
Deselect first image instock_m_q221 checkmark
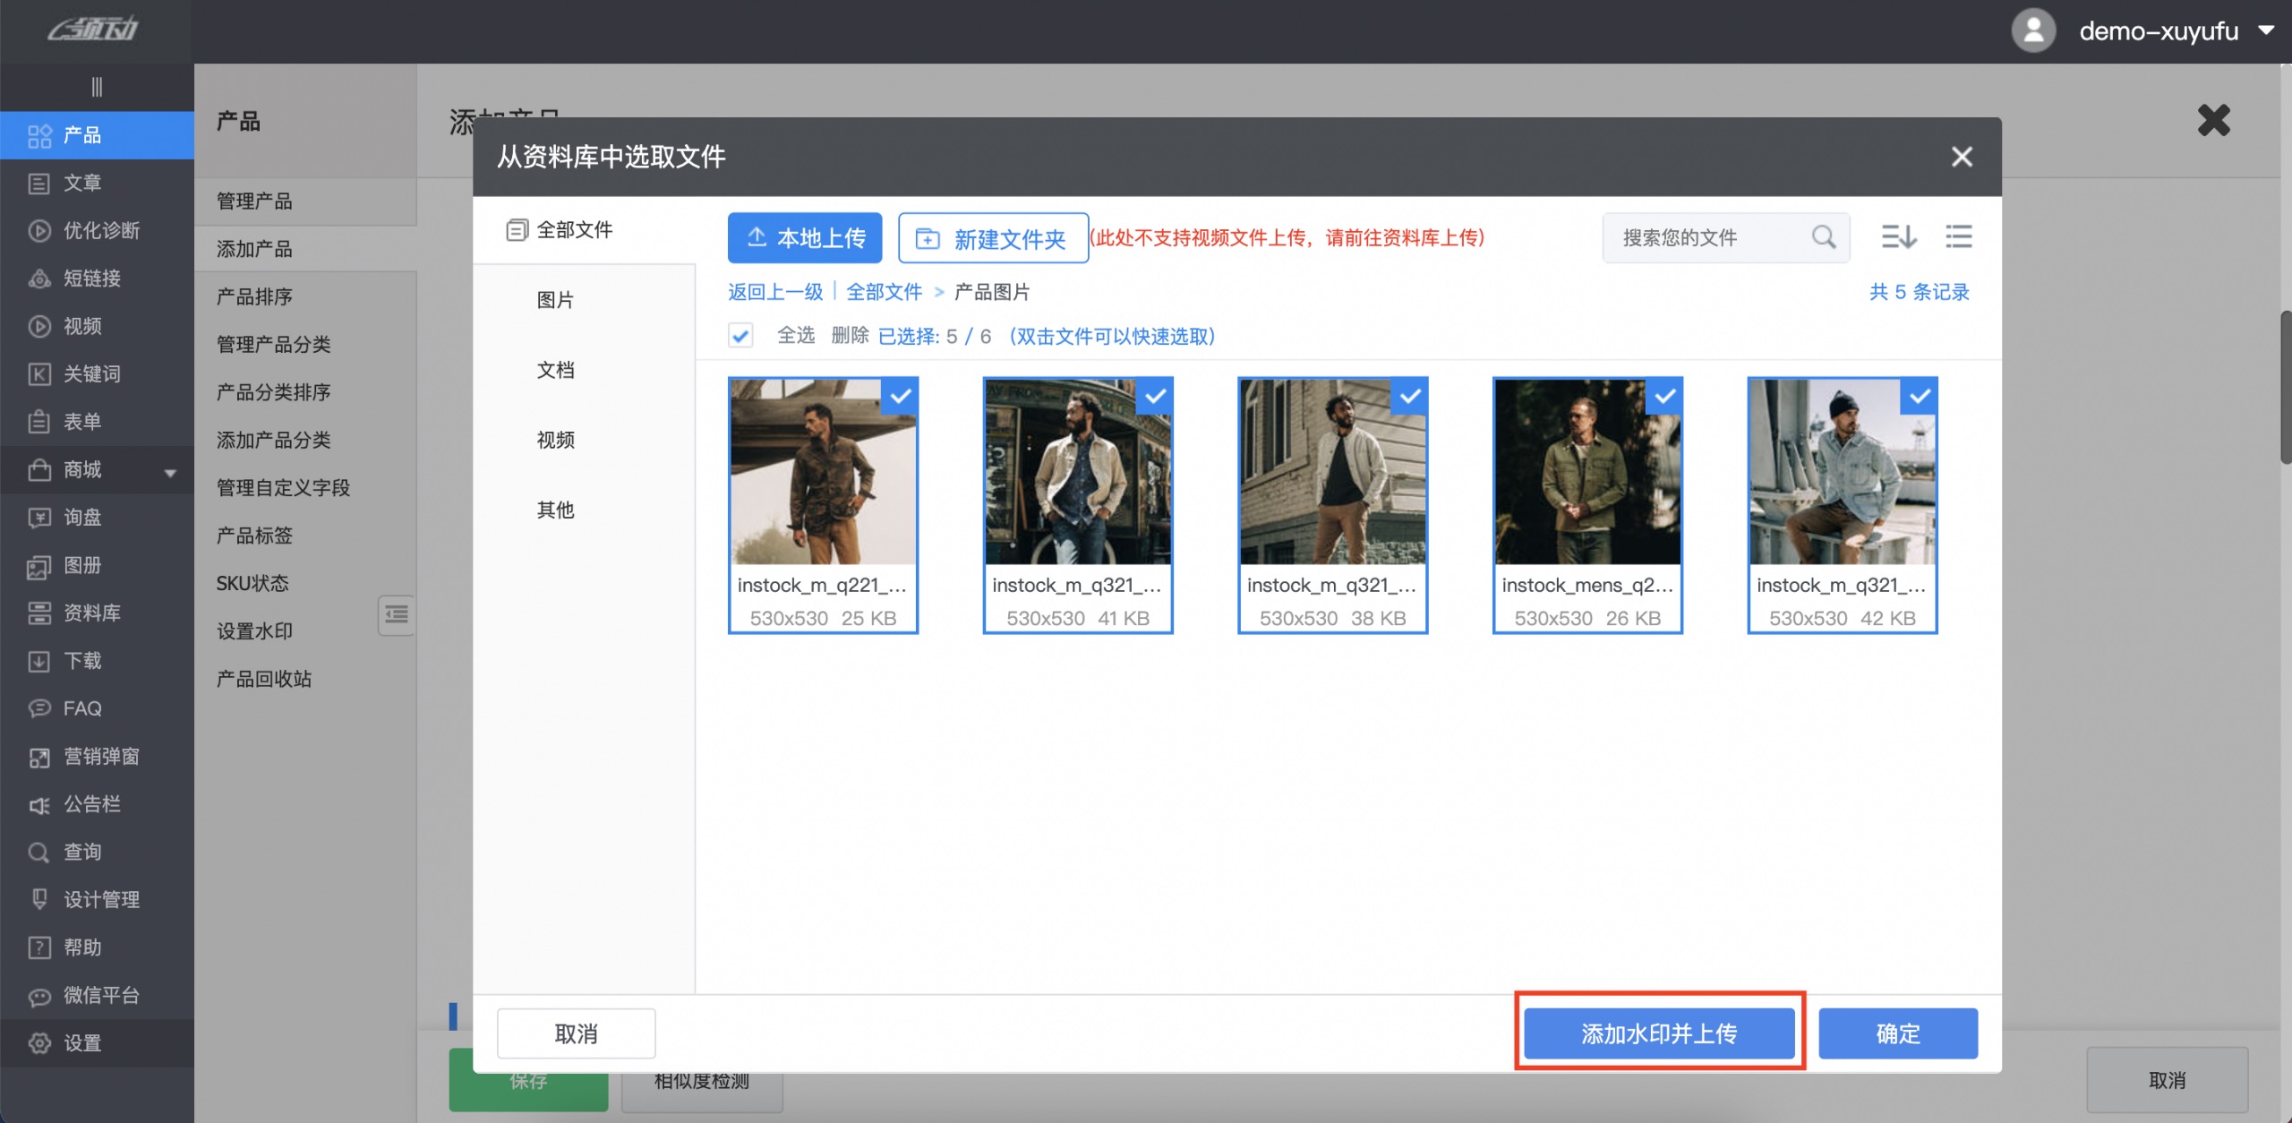[x=900, y=396]
